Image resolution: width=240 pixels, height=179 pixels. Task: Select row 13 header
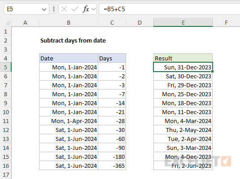tap(6, 139)
